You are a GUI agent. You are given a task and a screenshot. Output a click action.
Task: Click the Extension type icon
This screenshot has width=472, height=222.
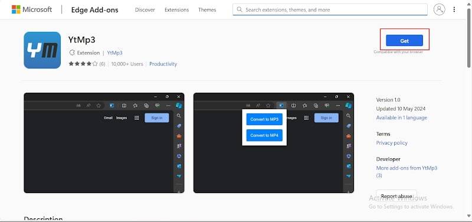coord(72,53)
